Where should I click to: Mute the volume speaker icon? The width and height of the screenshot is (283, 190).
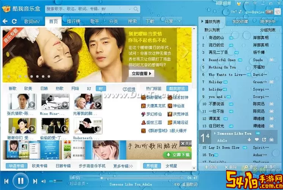pyautogui.click(x=44, y=181)
